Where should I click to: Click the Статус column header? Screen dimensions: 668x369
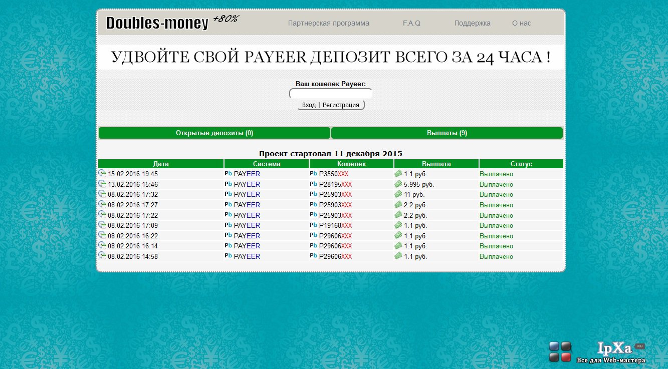click(x=521, y=164)
